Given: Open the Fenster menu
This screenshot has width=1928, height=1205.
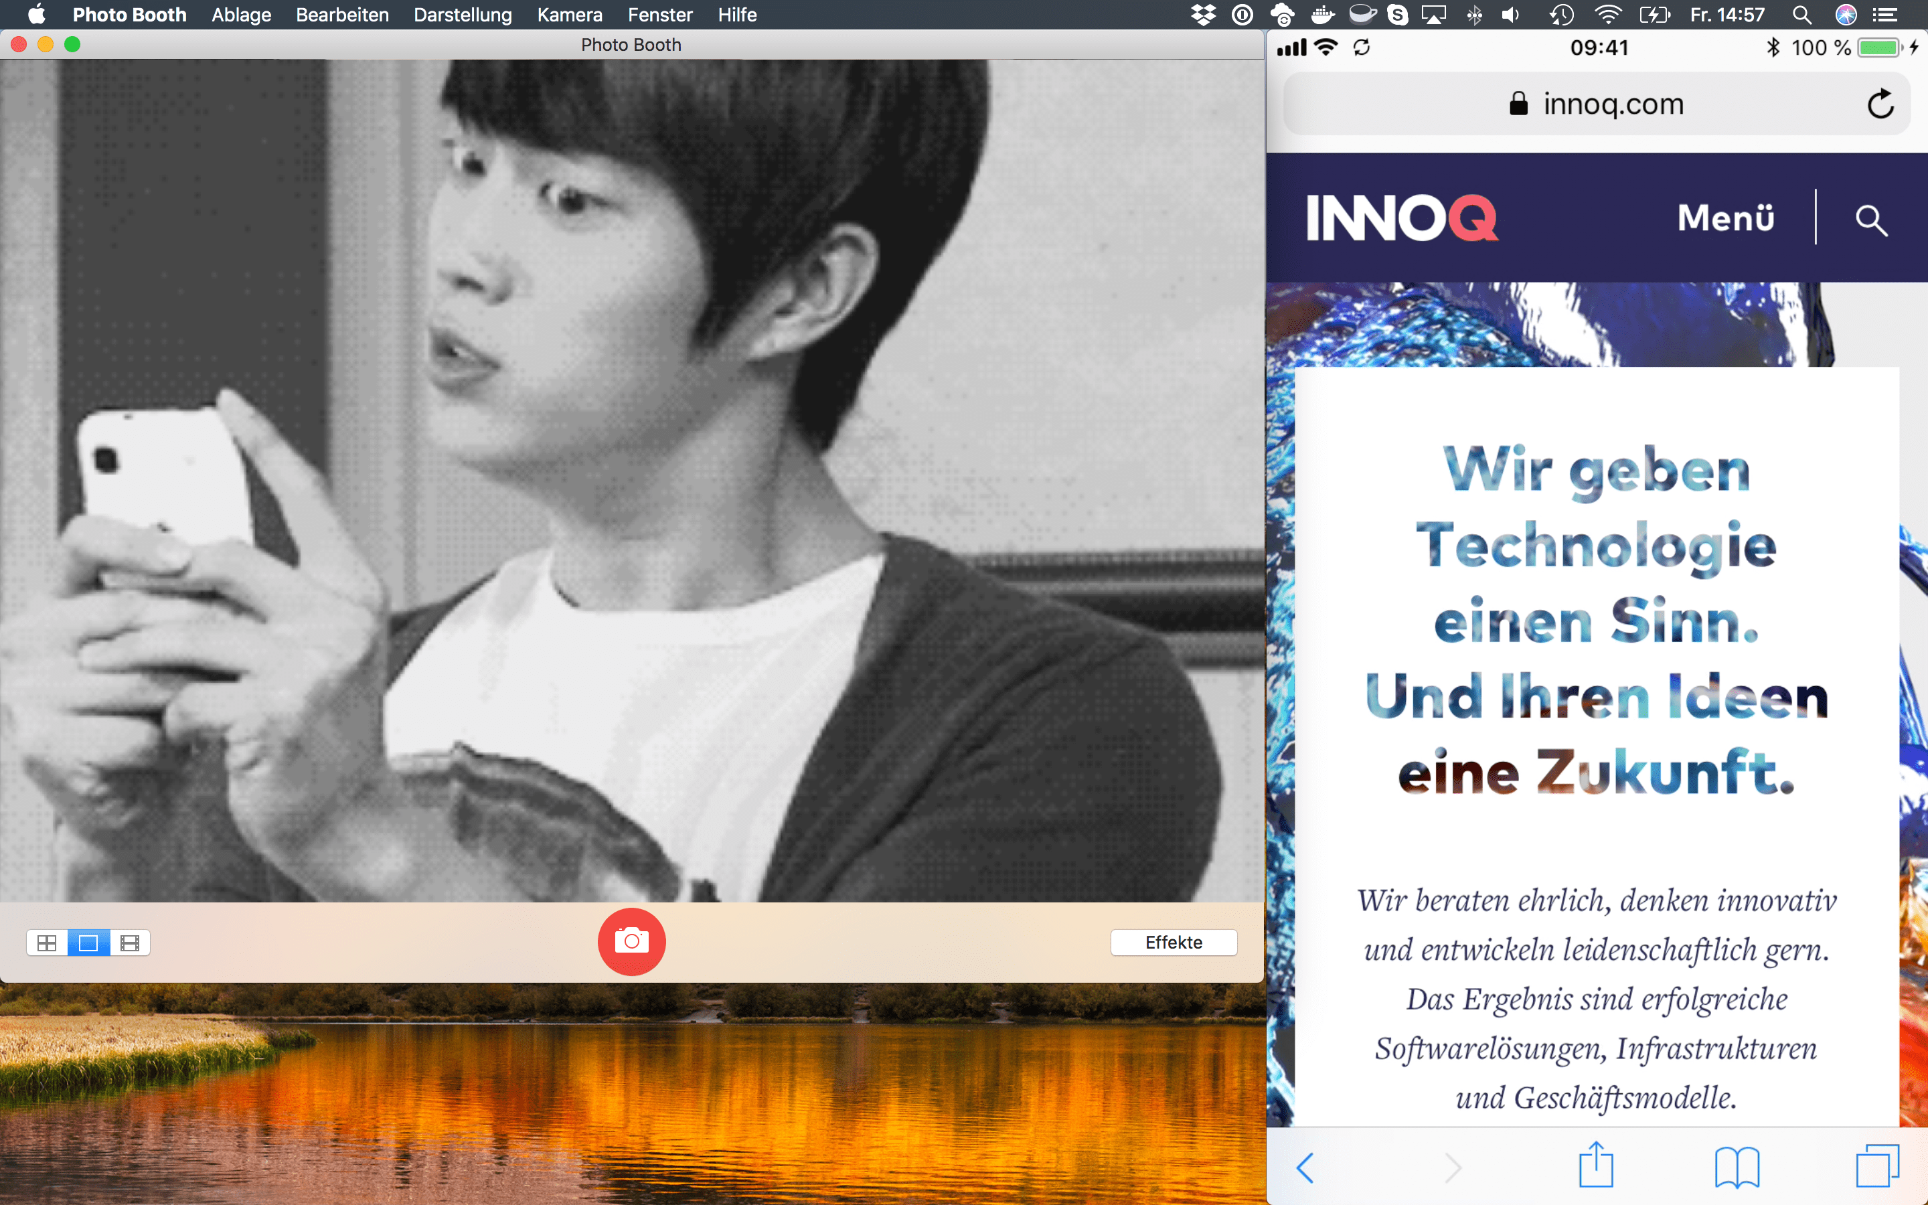Looking at the screenshot, I should tap(659, 14).
